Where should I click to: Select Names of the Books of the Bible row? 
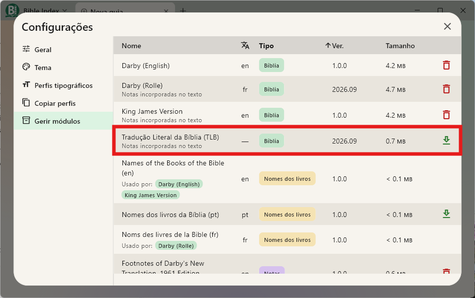point(287,179)
